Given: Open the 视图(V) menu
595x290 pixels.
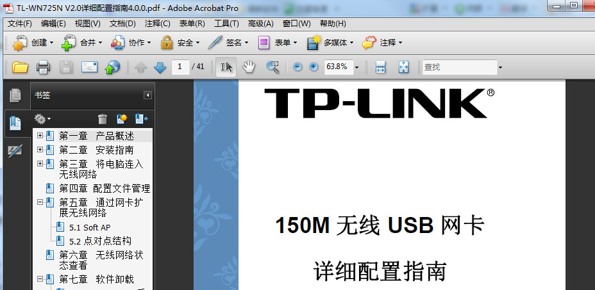Looking at the screenshot, I should (87, 24).
